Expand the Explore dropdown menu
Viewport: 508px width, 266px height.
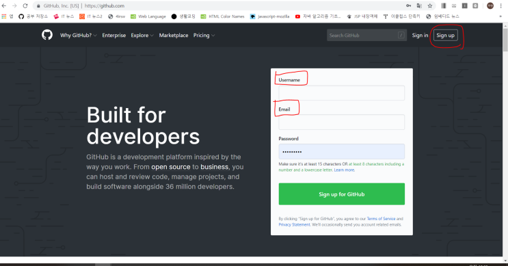142,36
